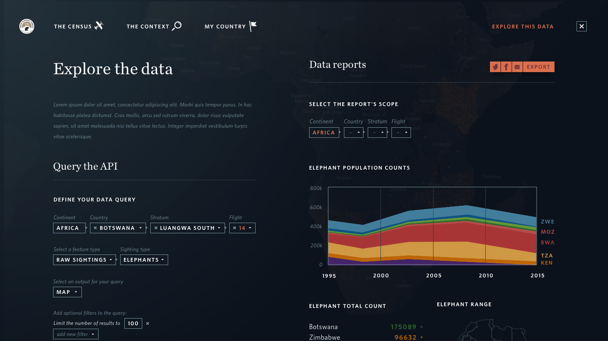Expand the Raw Sightings feature type dropdown
Image resolution: width=608 pixels, height=341 pixels.
tap(84, 260)
